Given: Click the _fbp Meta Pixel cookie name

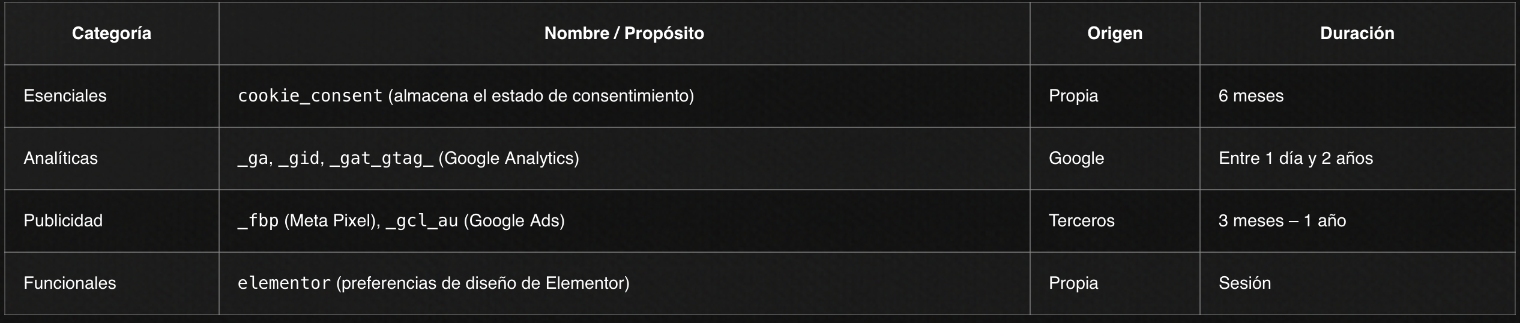Looking at the screenshot, I should [258, 221].
